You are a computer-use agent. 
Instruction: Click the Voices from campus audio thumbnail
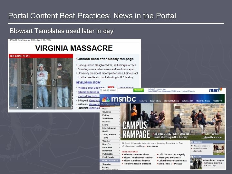[x=196, y=164]
